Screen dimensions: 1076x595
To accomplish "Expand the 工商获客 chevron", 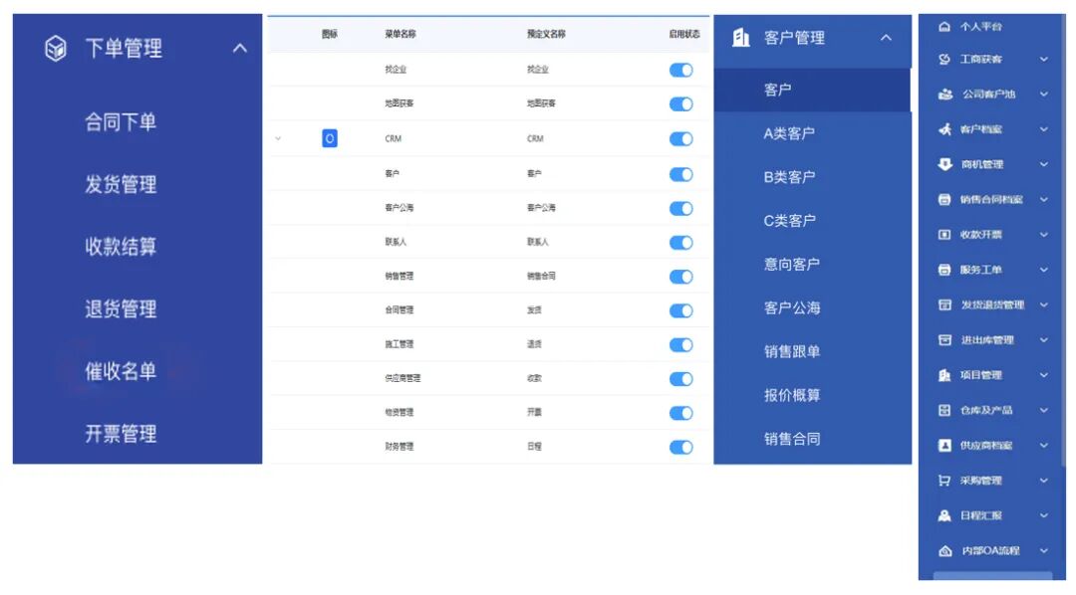I will pos(1044,59).
